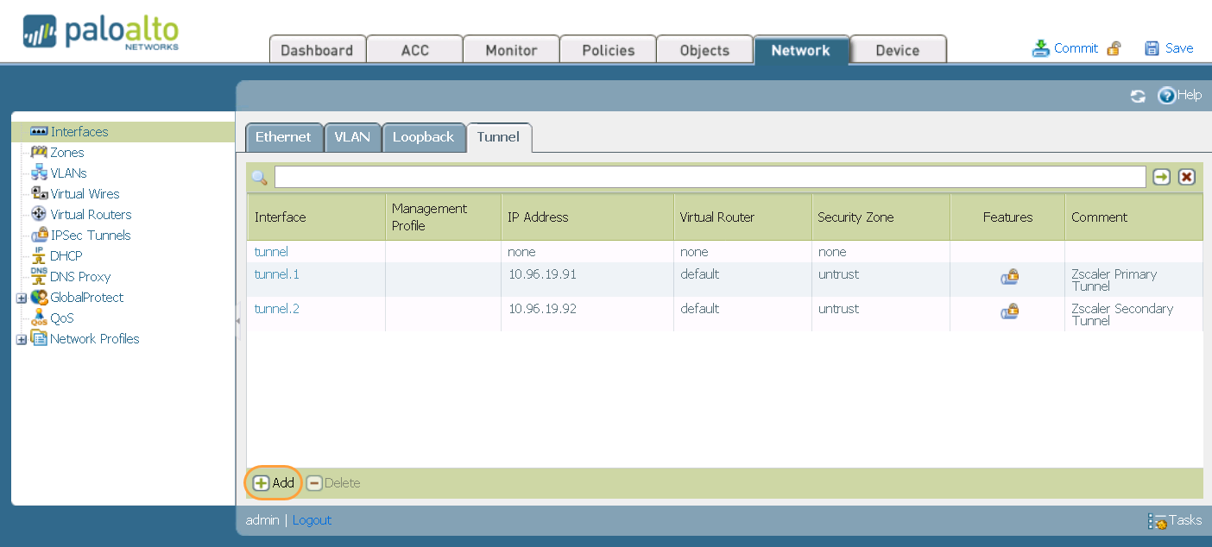This screenshot has width=1212, height=547.
Task: Click in the interface search field
Action: click(710, 177)
